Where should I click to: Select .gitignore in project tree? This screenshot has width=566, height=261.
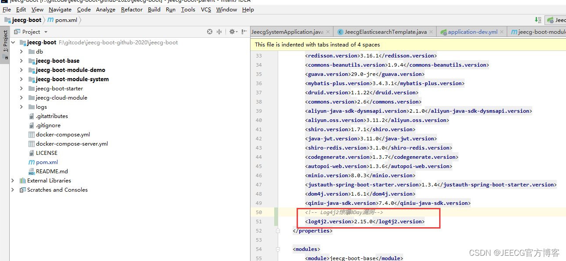[48, 125]
